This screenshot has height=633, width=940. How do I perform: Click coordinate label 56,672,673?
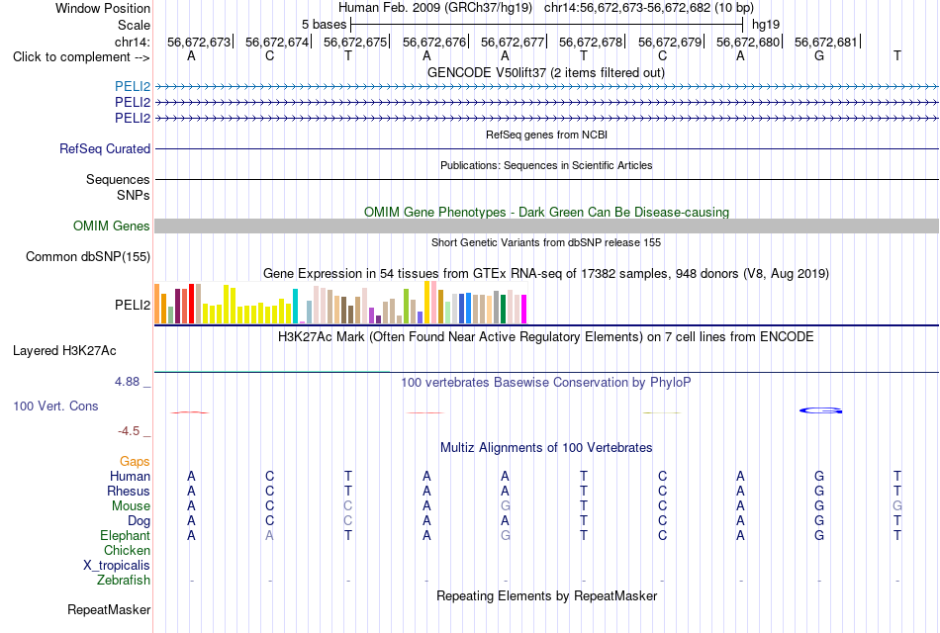coord(199,42)
